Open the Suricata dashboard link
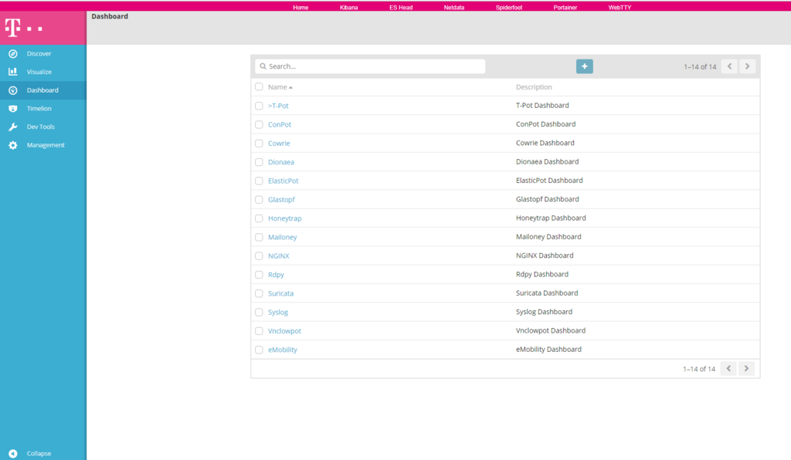This screenshot has height=460, width=791. coord(280,293)
